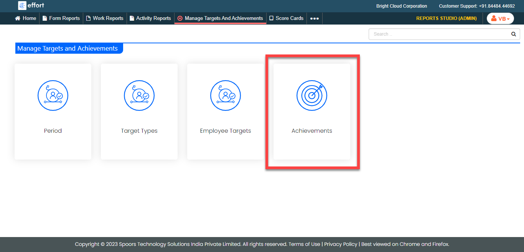Screen dimensions: 524x252
Task: Open Score Cards menu item
Action: [x=286, y=18]
